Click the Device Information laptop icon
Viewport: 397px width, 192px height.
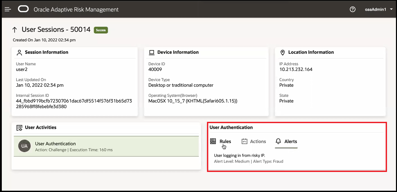pyautogui.click(x=152, y=52)
